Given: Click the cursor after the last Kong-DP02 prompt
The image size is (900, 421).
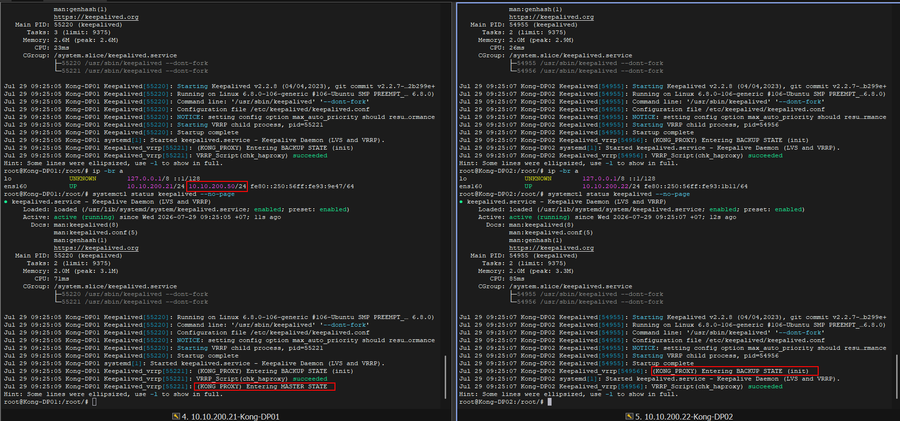Looking at the screenshot, I should (550, 402).
